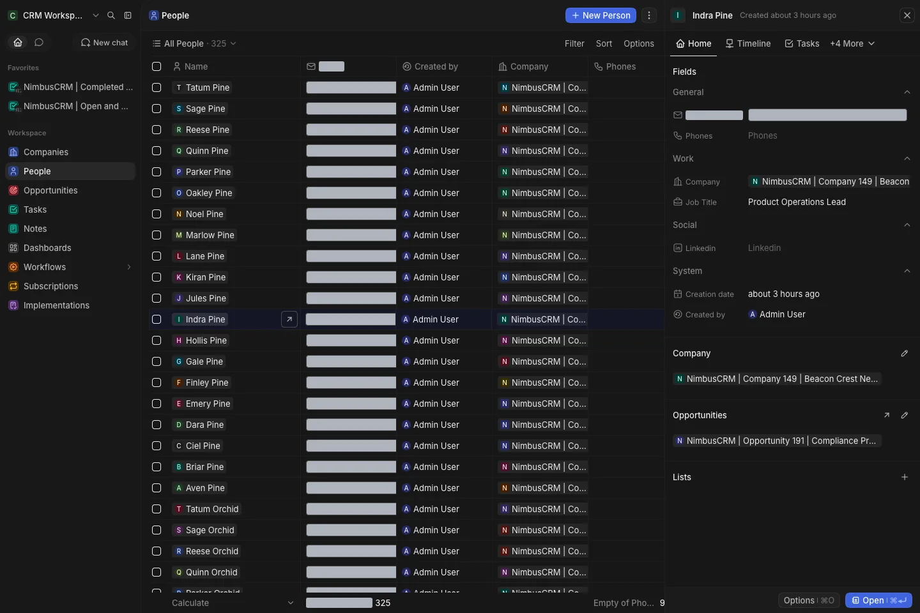Open NimbusCRM Opportunity 191 chip
The image size is (920, 613).
[x=778, y=441]
